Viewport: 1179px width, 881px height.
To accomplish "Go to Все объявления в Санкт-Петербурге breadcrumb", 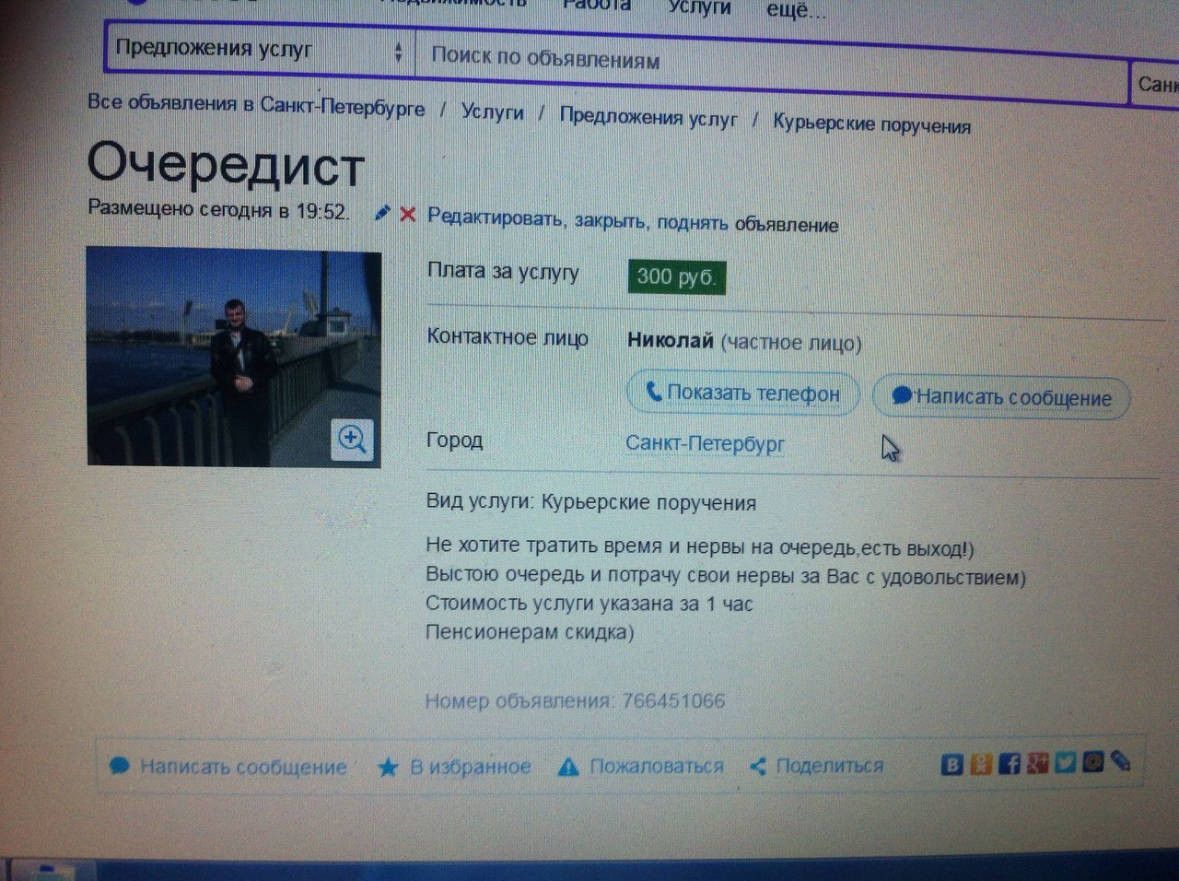I will point(256,104).
